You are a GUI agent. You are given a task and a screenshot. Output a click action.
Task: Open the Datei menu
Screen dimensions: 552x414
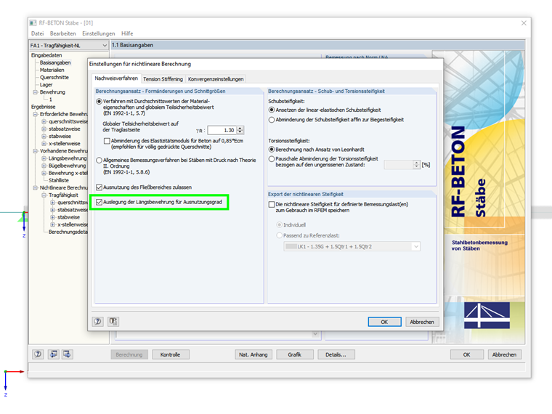37,33
